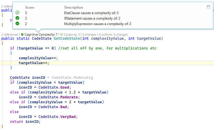Click the 0 authors, 0 changes link

click(x=113, y=35)
